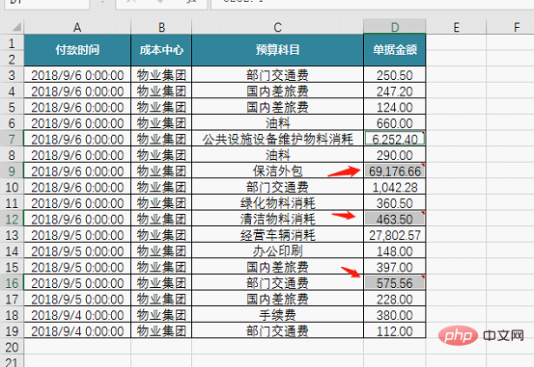534x367 pixels.
Task: Select the cell with amount 290.00
Action: [395, 155]
